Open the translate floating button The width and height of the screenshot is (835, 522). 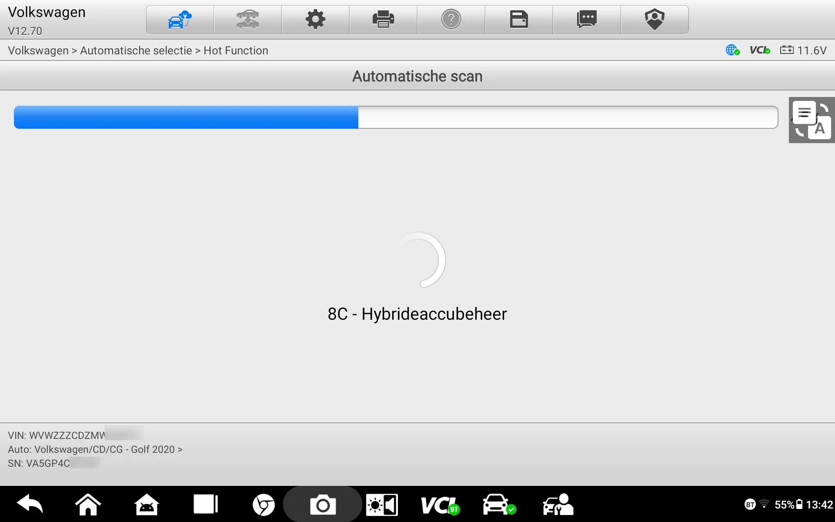(812, 120)
